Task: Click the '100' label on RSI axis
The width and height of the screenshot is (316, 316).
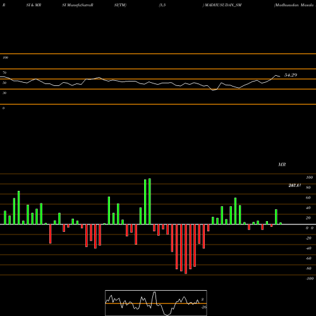Action: tap(5, 58)
